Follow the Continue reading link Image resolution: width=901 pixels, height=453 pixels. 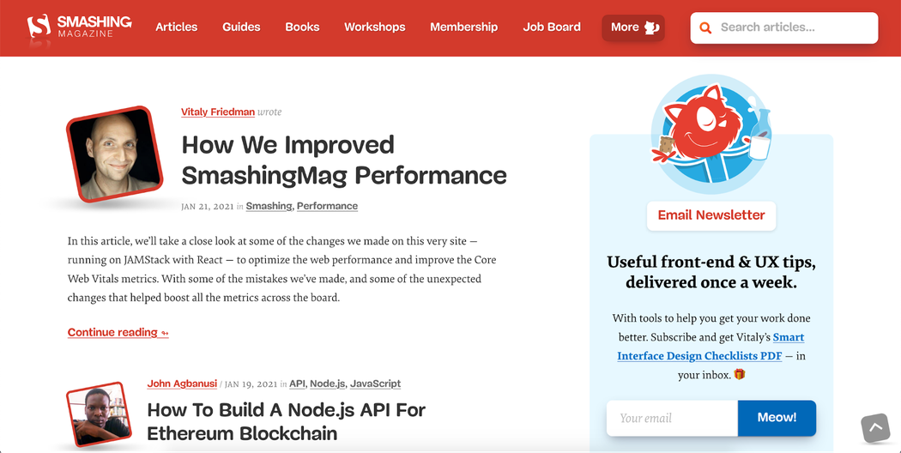118,332
